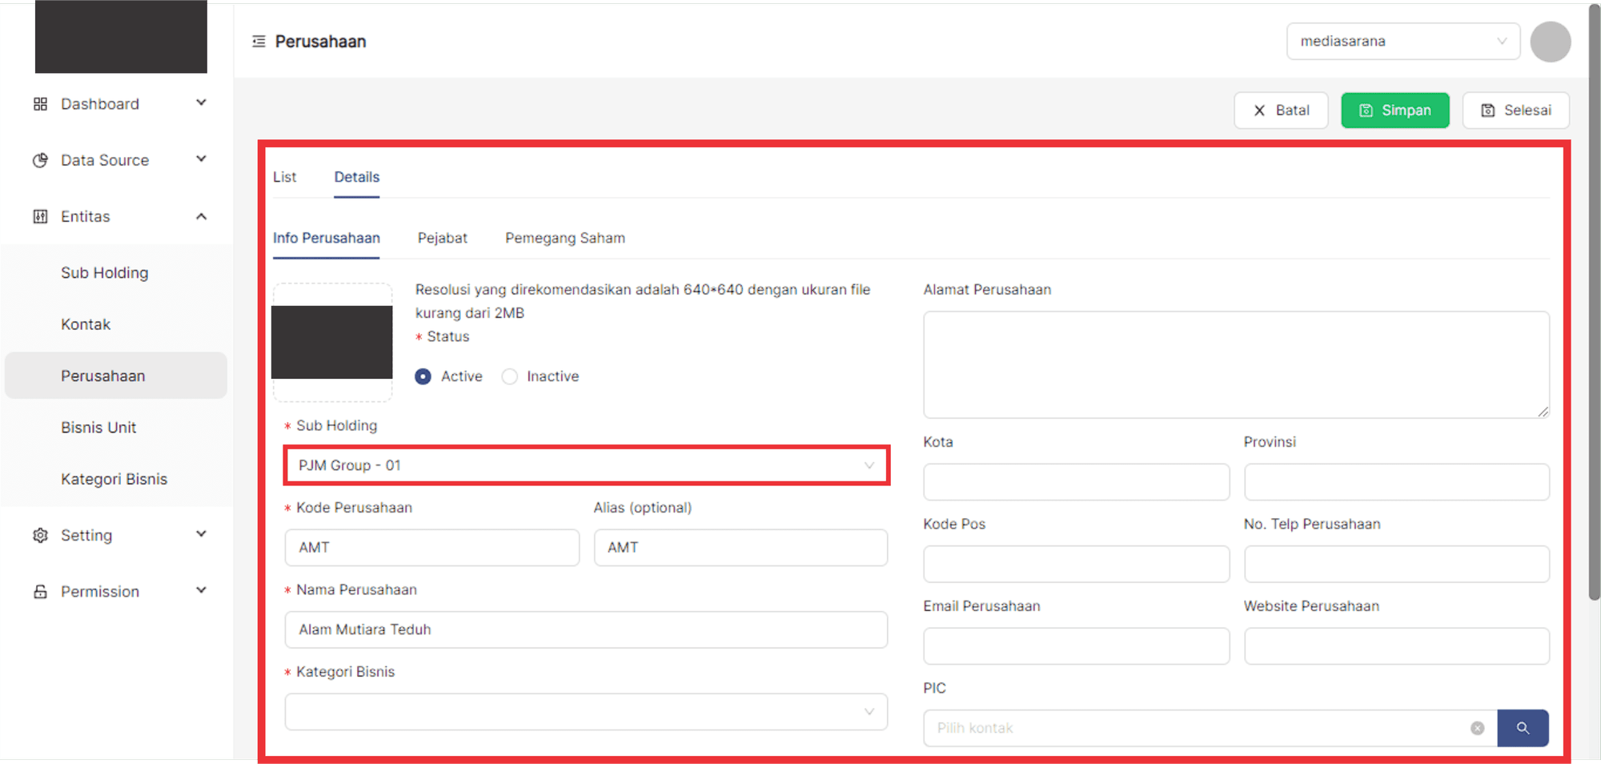Click the Entitas building icon
1601x764 pixels.
click(x=40, y=216)
